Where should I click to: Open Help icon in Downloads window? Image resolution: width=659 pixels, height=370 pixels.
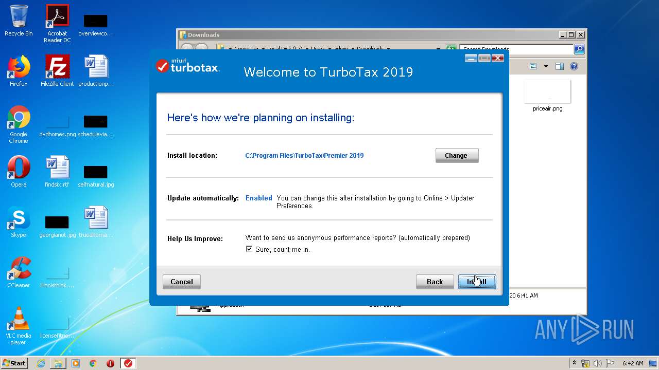pyautogui.click(x=574, y=66)
